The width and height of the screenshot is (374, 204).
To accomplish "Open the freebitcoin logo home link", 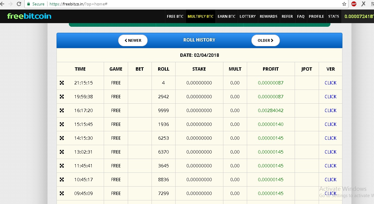I will tap(29, 16).
